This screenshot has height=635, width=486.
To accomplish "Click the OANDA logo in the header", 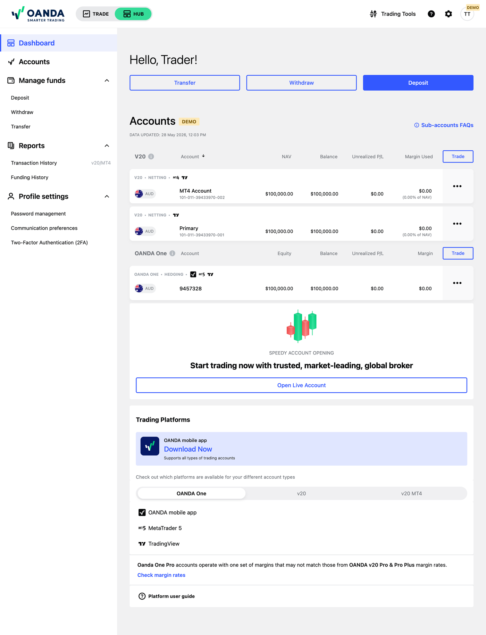I will click(x=38, y=14).
